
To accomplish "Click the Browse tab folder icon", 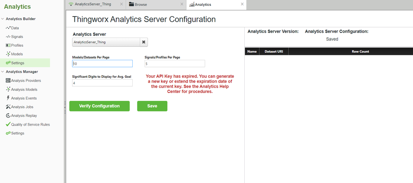I will (x=131, y=4).
